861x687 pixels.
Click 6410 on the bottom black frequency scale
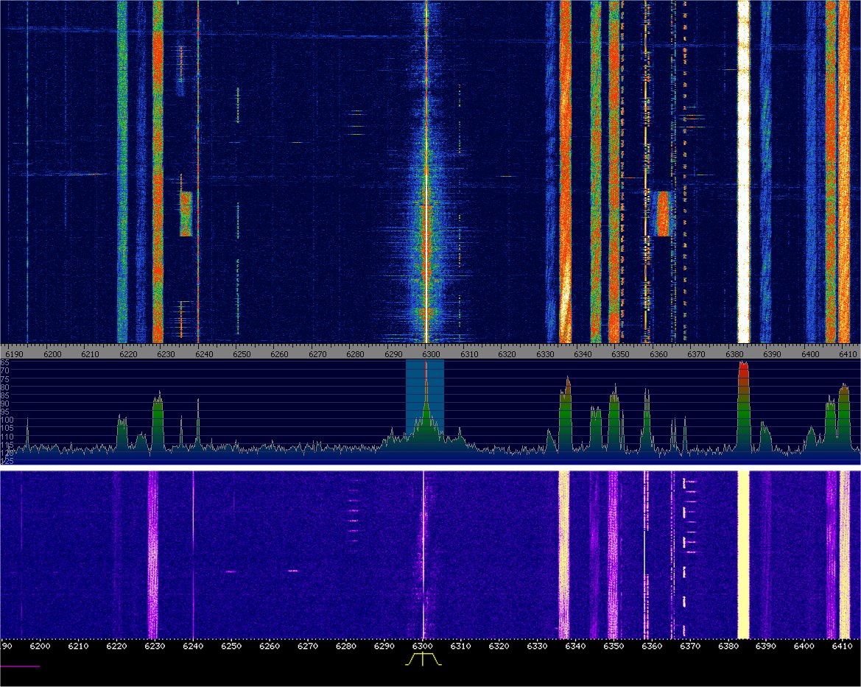[x=843, y=647]
